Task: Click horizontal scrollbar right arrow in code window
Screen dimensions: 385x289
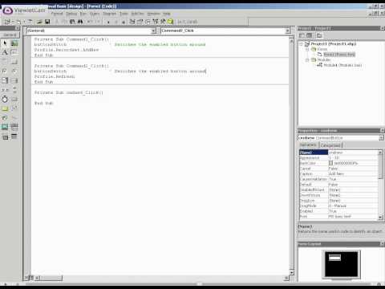Action: point(286,278)
